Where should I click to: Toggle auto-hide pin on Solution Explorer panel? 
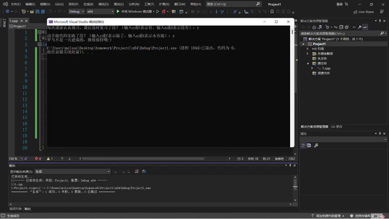click(380, 21)
